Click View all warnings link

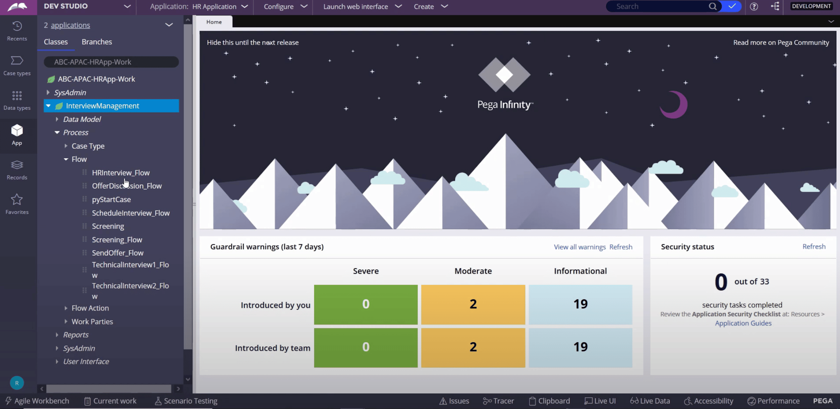tap(580, 247)
